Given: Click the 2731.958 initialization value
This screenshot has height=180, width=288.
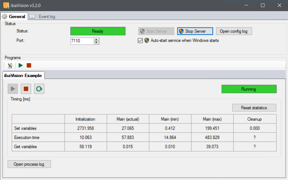Looking at the screenshot, I should (86, 128).
